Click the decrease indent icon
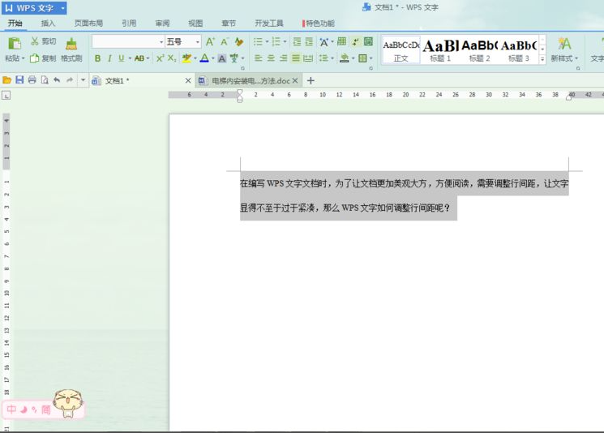This screenshot has width=604, height=433. pyautogui.click(x=297, y=41)
